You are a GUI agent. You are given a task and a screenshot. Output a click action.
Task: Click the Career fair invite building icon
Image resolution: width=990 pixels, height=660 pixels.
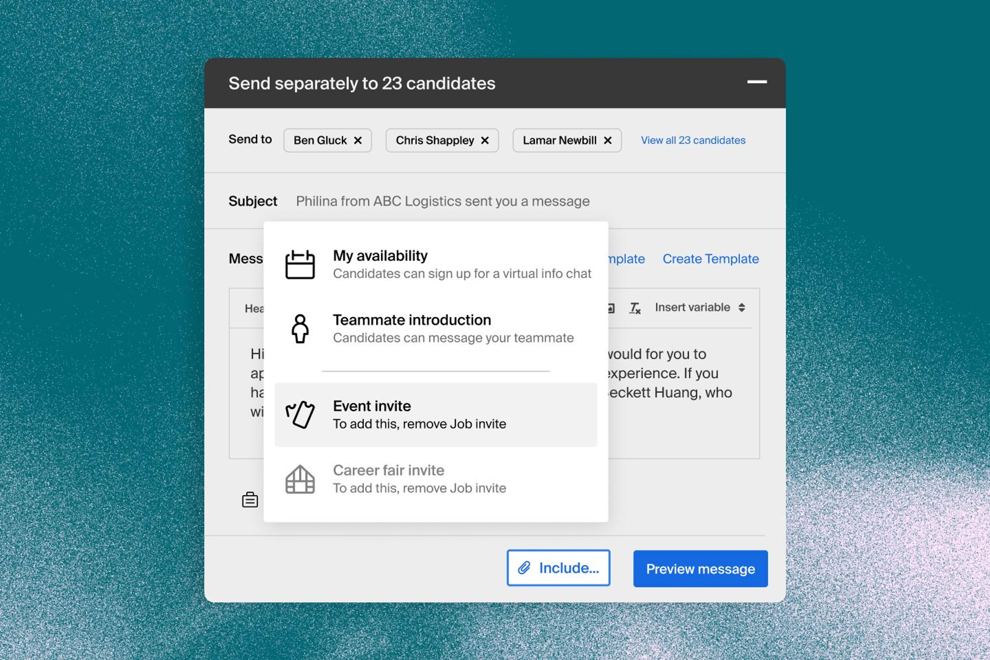[300, 479]
